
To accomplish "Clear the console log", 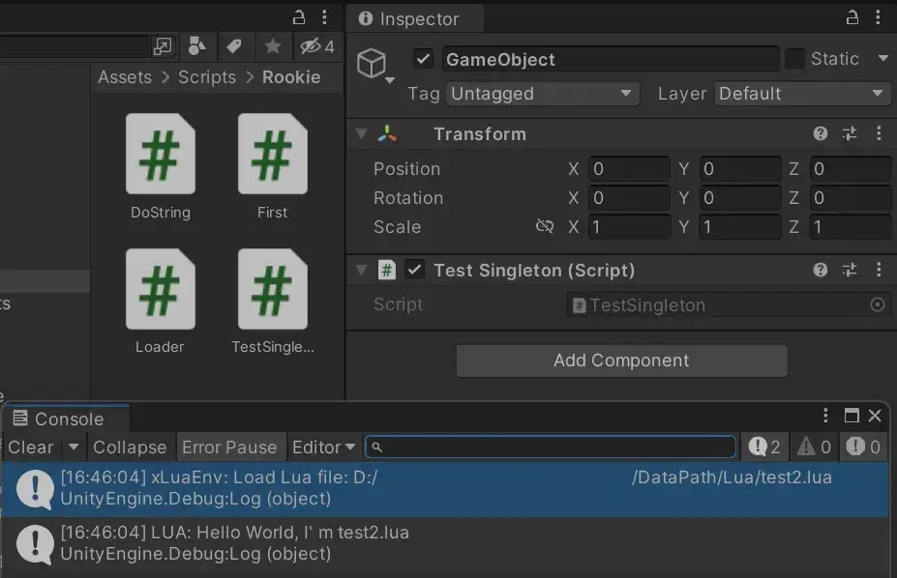I will coord(31,448).
